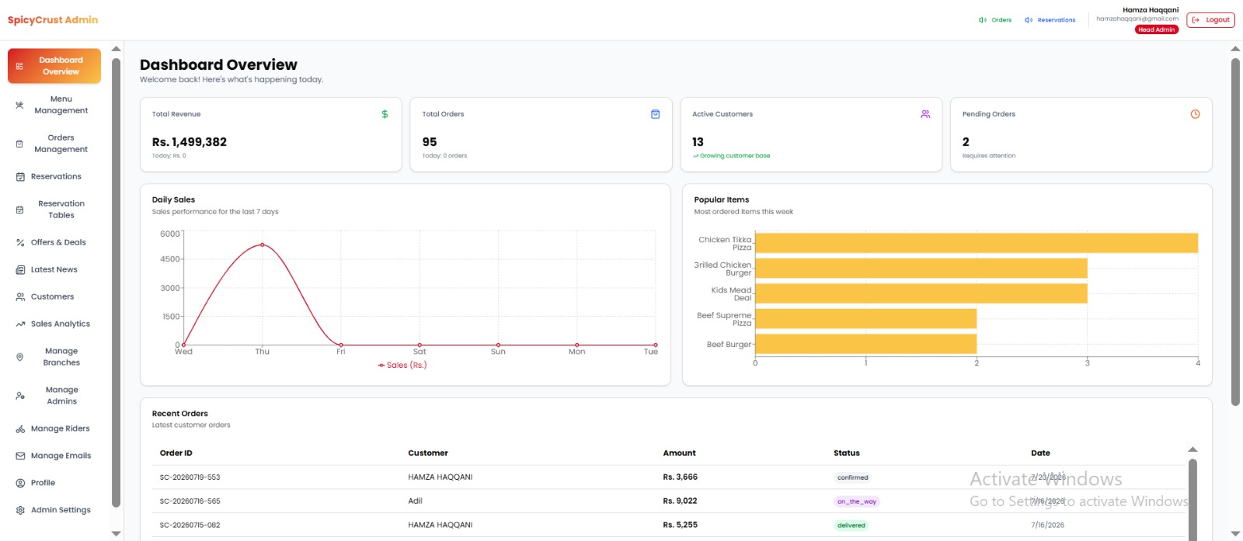Click the Manage Riders bike icon

pos(20,429)
